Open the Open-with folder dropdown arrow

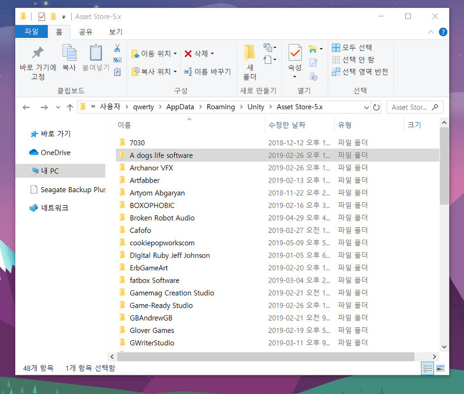pyautogui.click(x=321, y=49)
